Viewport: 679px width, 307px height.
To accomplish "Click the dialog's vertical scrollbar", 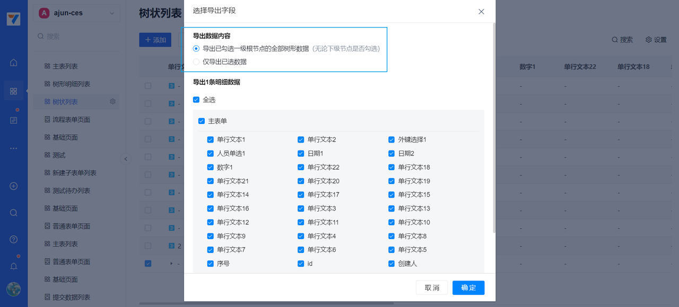I will click(494, 127).
